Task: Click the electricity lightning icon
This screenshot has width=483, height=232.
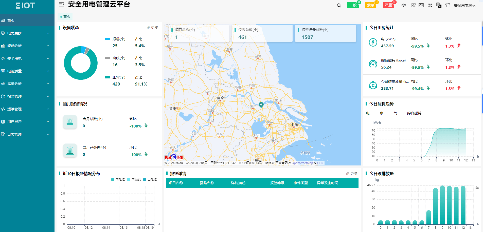Action: (373, 42)
